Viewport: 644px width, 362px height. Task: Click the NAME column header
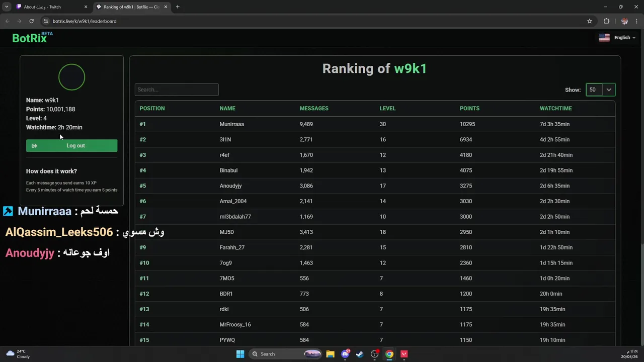point(227,109)
